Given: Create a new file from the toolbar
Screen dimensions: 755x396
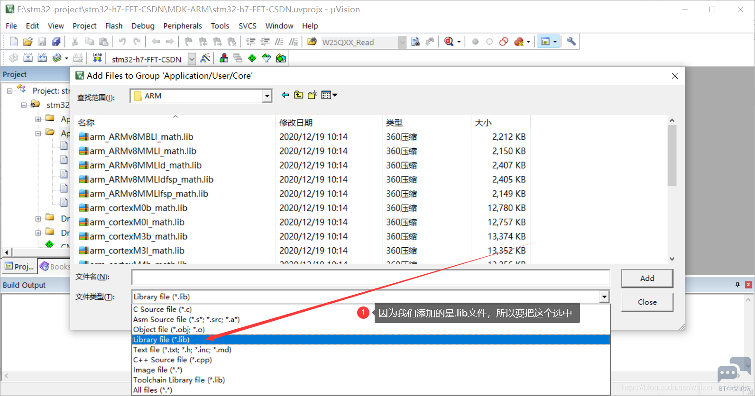Looking at the screenshot, I should (x=14, y=42).
